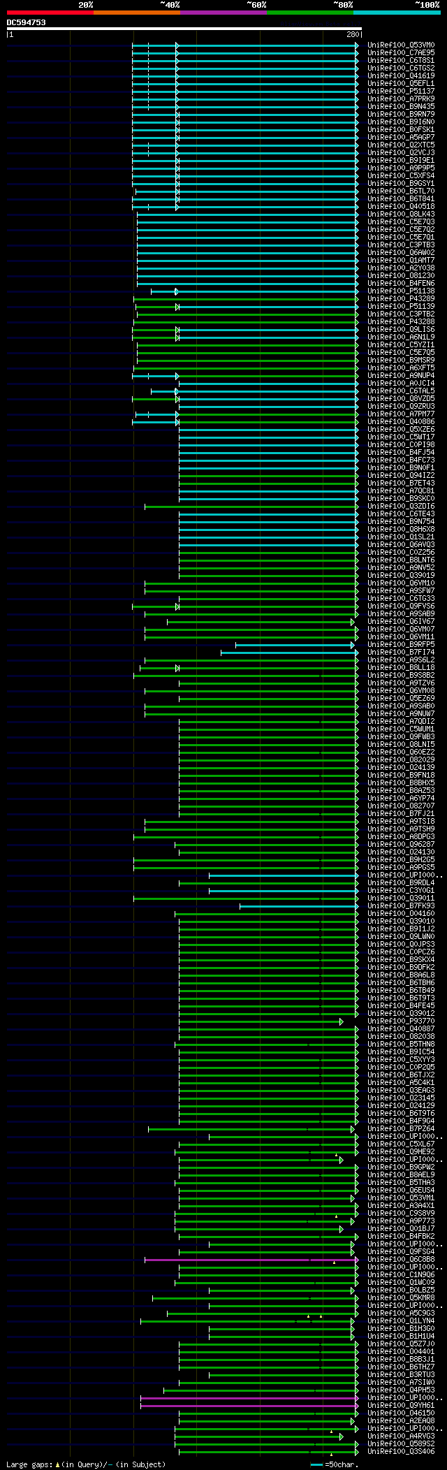Screen dimensions: 447x1470
Task: Click hit label UniRef100_Q9ZRU3
Action: [x=401, y=406]
